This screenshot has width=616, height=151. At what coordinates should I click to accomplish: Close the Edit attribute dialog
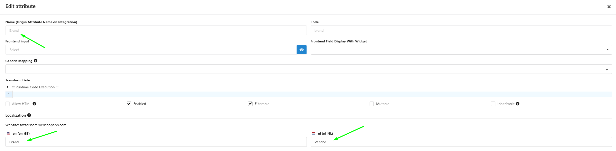point(609,6)
